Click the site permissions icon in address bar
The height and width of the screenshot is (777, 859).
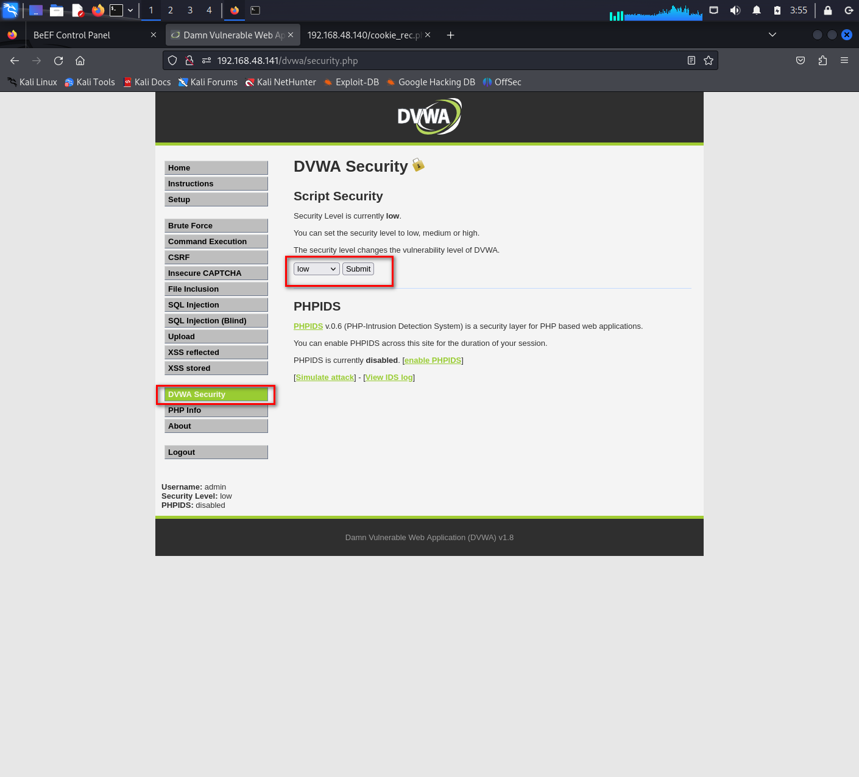(207, 60)
